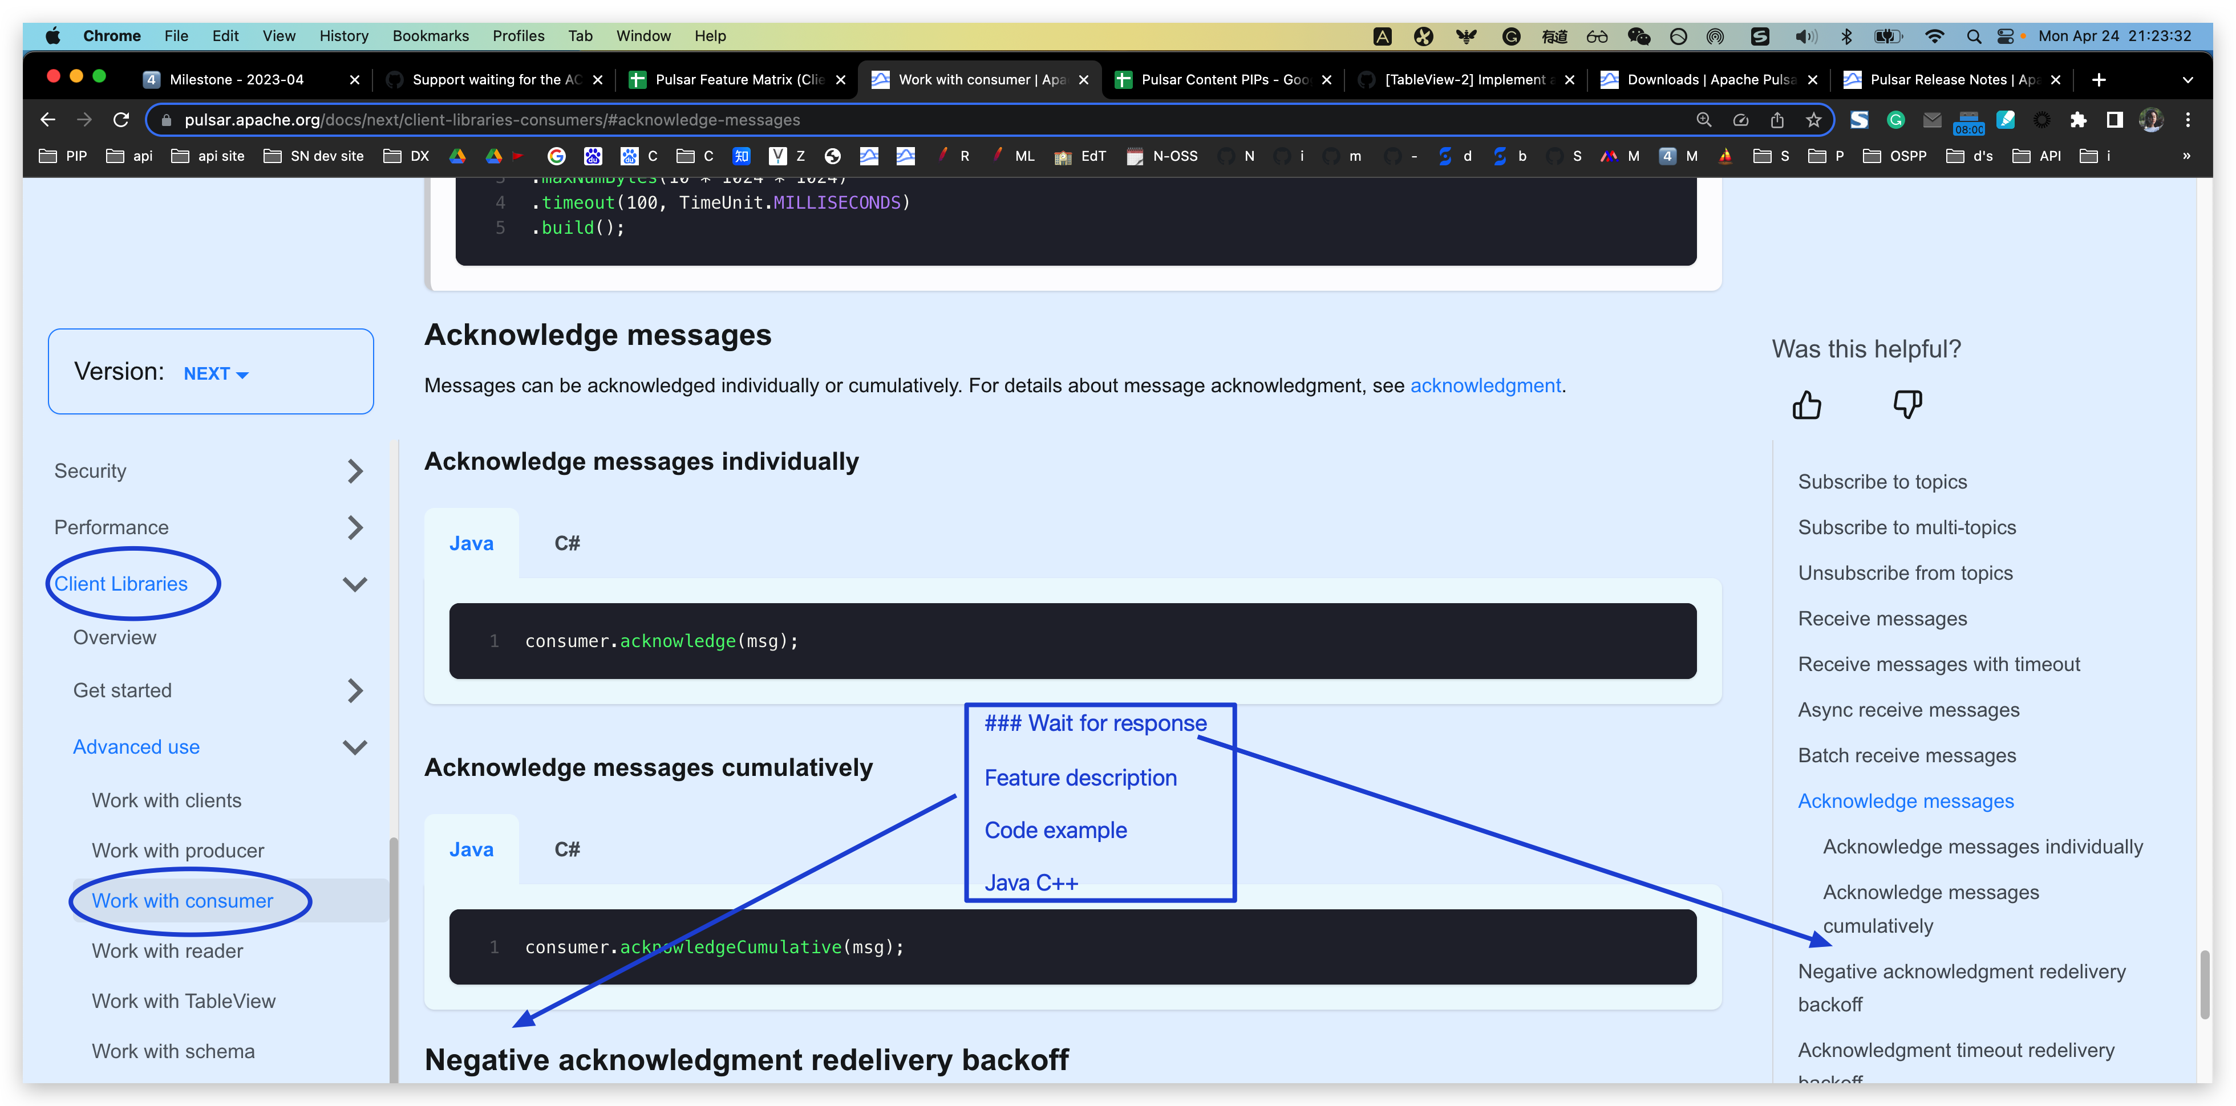Image resolution: width=2236 pixels, height=1106 pixels.
Task: Open the History menu
Action: coord(343,35)
